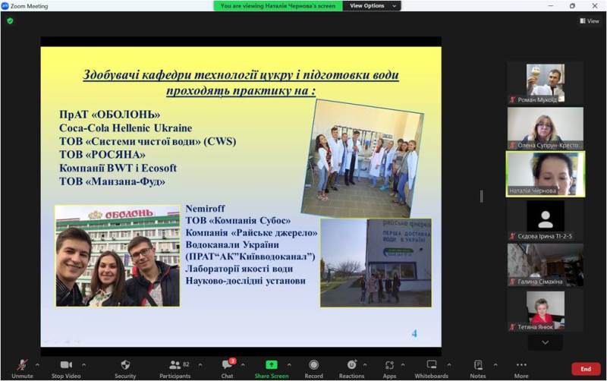Click the sharing status green banner
Image resolution: width=607 pixels, height=381 pixels.
[278, 6]
